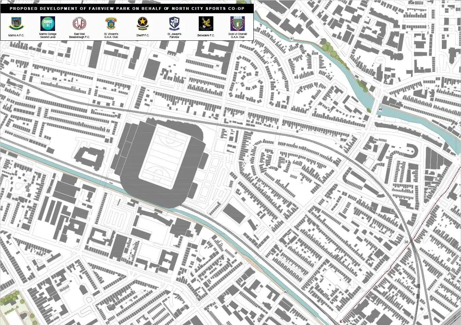Click the Belvedere F.C. text label
The width and height of the screenshot is (461, 325).
(x=206, y=35)
